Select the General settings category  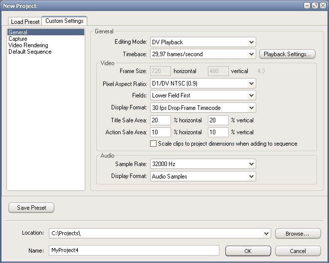point(18,32)
